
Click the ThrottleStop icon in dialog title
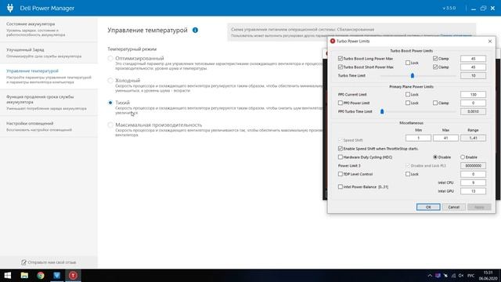pos(333,41)
